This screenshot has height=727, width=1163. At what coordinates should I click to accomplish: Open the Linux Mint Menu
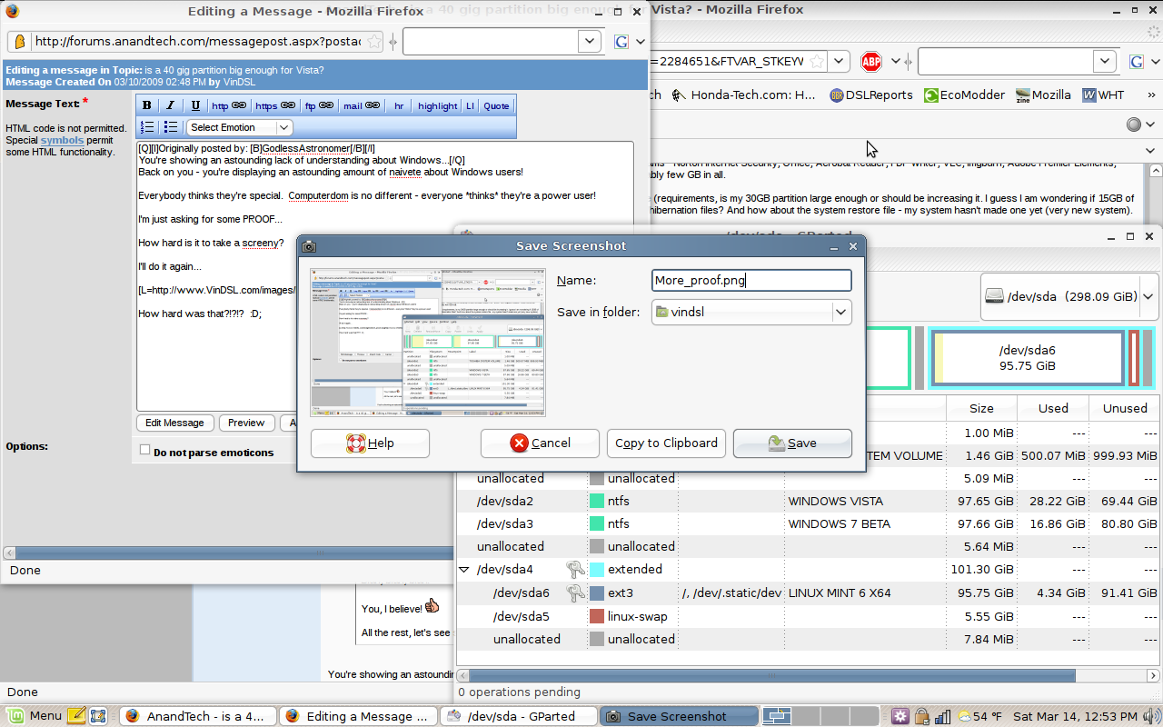(x=35, y=716)
